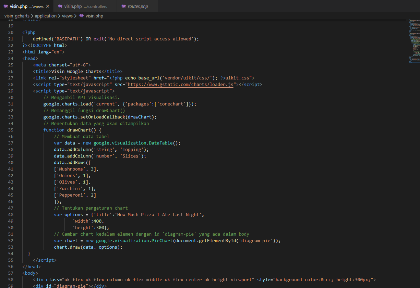Click the PHP icon on the routes.php tab

pos(124,6)
